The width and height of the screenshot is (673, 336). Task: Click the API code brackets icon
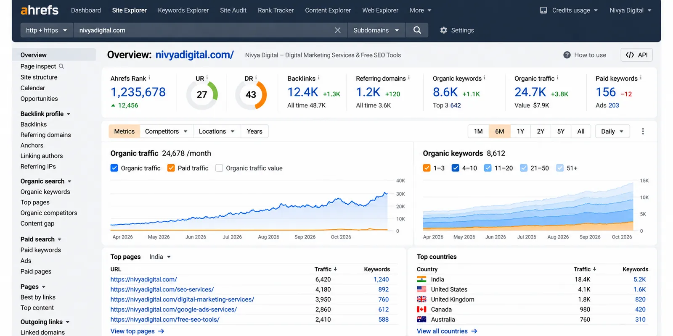pos(630,55)
